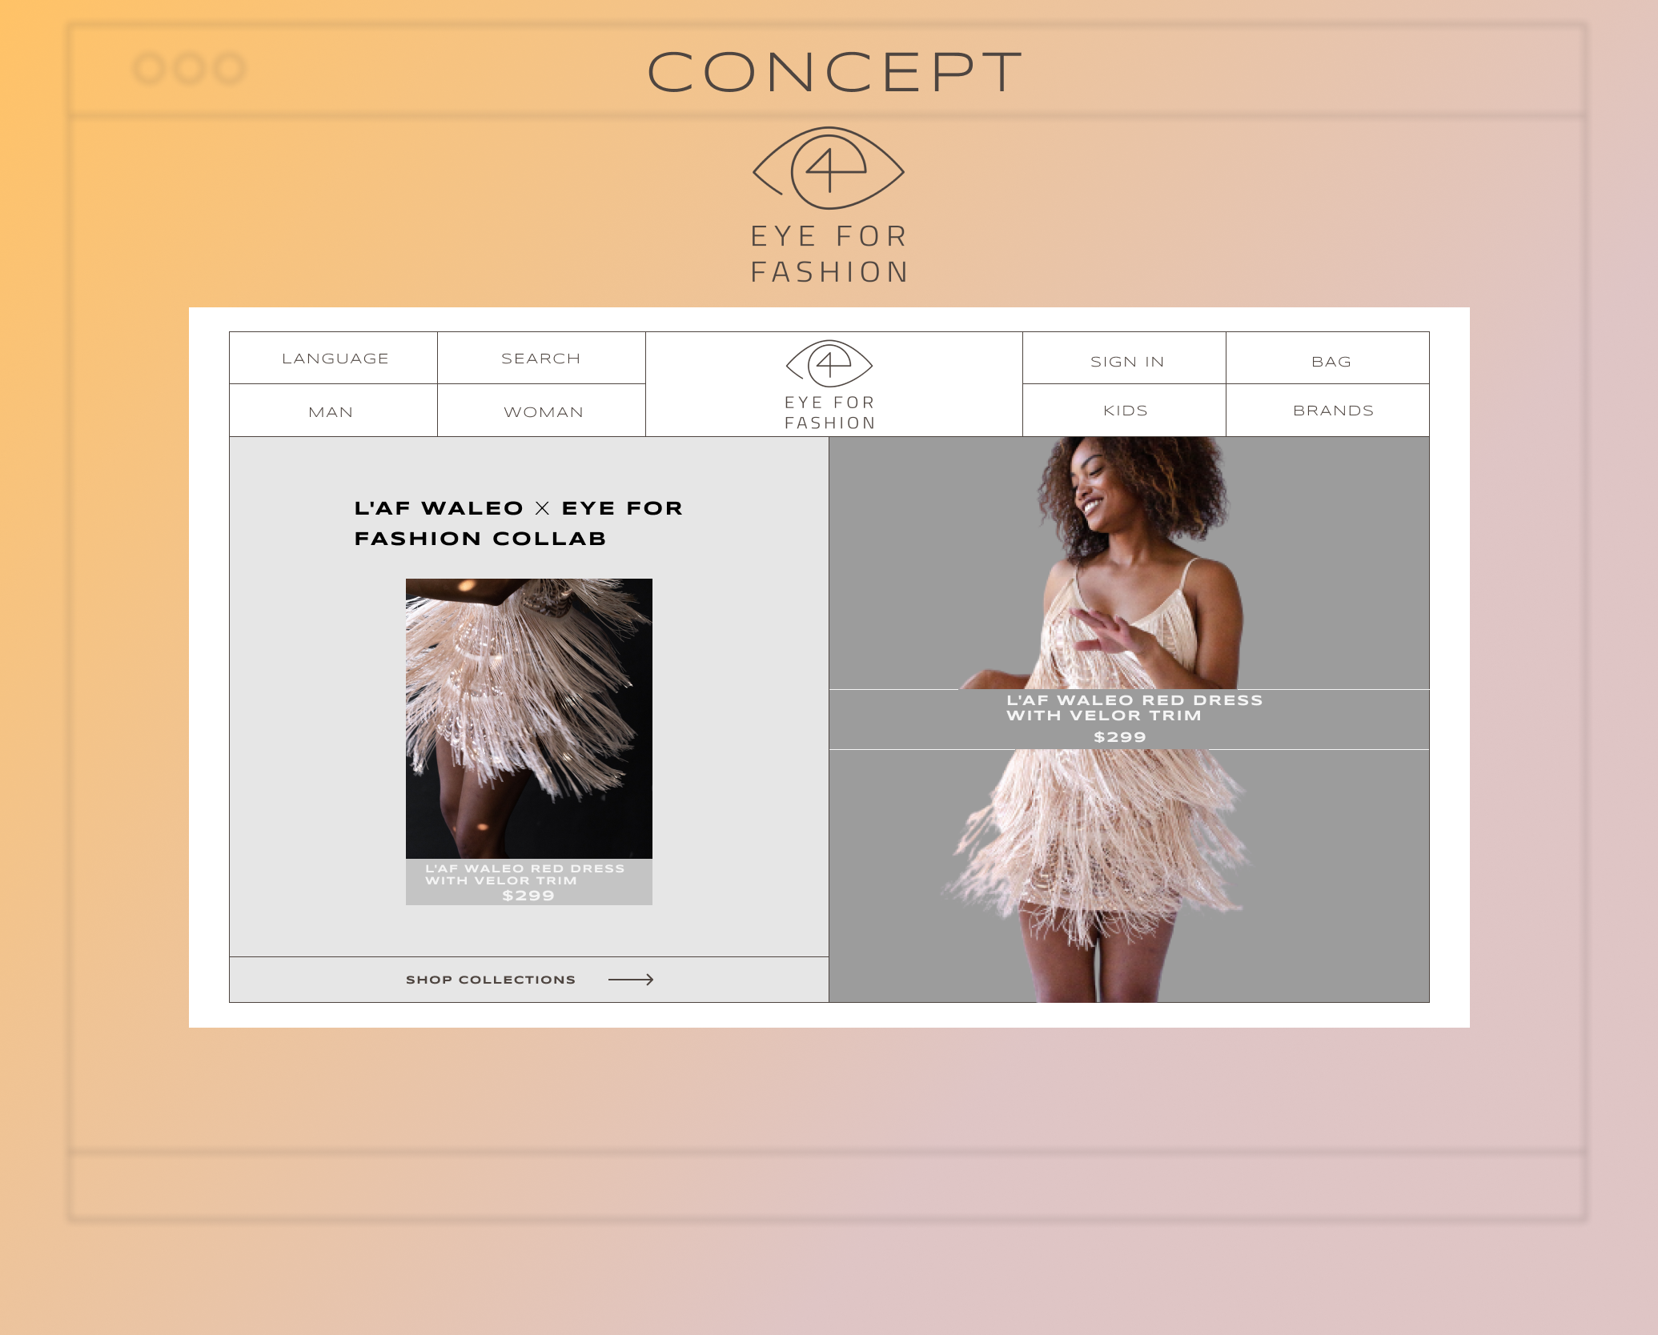The width and height of the screenshot is (1658, 1335).
Task: Click the arrow next to Shop Collections
Action: click(631, 980)
